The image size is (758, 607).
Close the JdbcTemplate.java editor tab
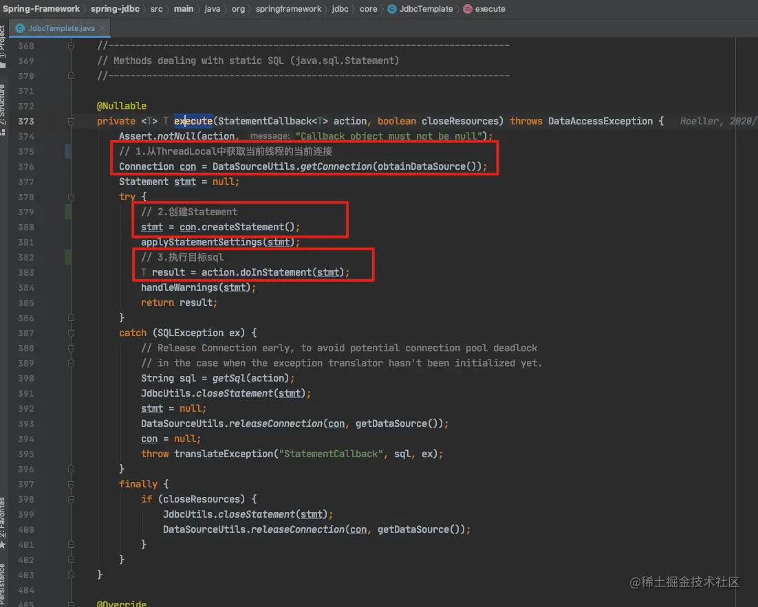click(x=102, y=28)
